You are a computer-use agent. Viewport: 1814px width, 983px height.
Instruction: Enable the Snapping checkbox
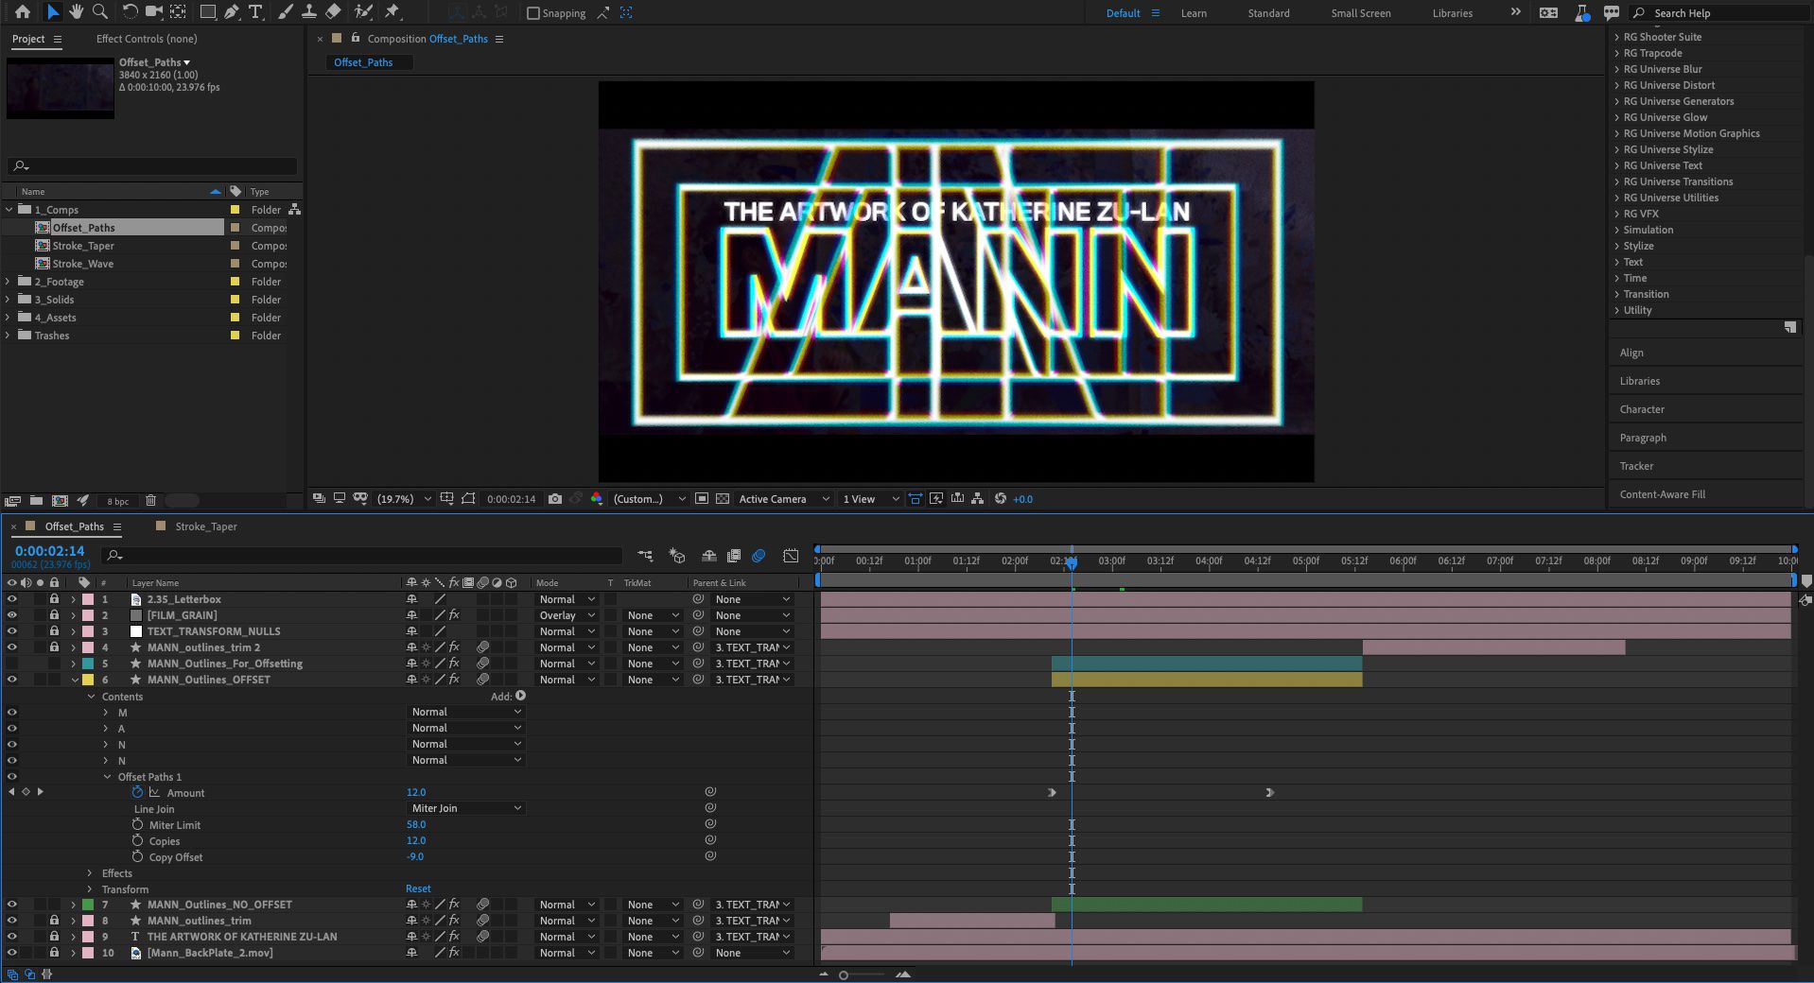click(535, 12)
